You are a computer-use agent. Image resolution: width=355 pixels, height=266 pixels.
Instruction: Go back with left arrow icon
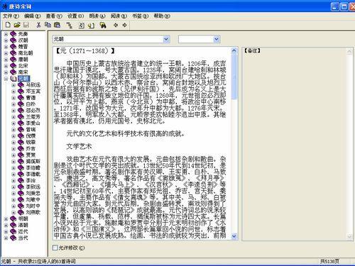(x=116, y=25)
